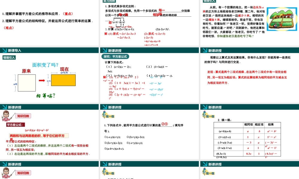This screenshot has width=299, height=179.
Task: Select the teacher pointer icon on bottom-left slide
Action: (6, 172)
